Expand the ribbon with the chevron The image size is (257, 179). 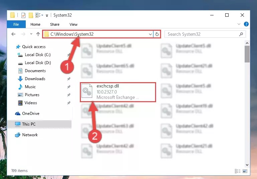click(239, 24)
